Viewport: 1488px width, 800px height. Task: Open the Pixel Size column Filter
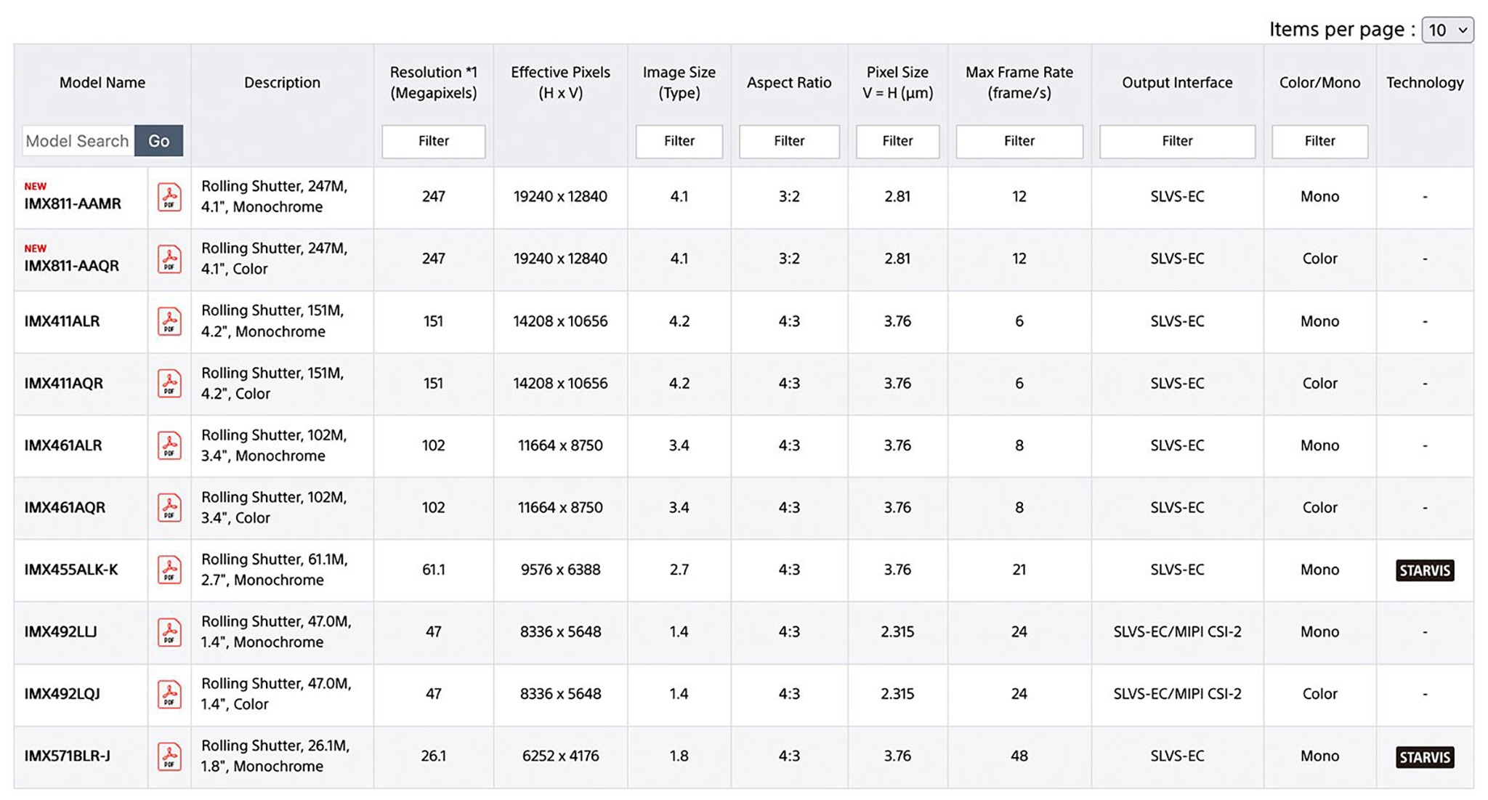click(x=897, y=141)
